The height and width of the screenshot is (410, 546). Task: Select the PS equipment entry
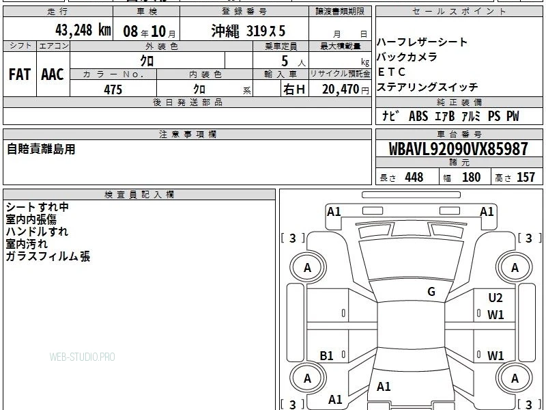(x=493, y=115)
